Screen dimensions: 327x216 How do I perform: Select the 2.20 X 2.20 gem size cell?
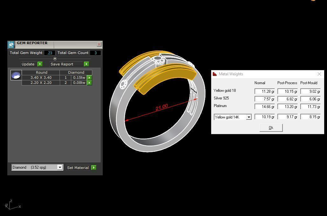[x=41, y=83]
